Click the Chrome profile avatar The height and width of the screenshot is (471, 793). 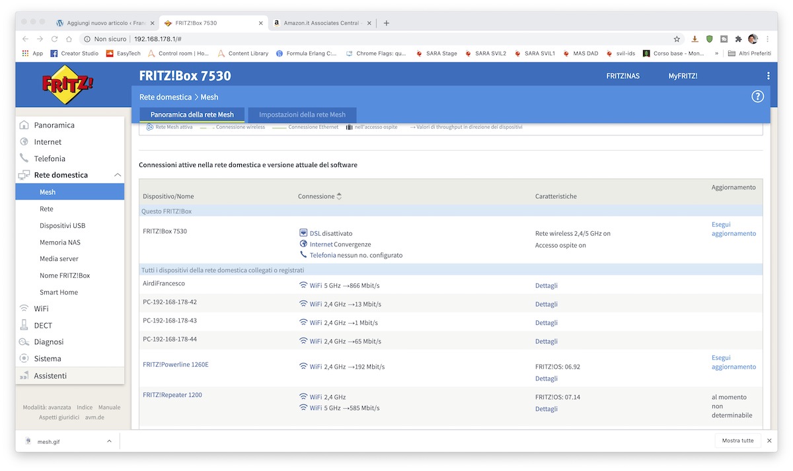753,39
